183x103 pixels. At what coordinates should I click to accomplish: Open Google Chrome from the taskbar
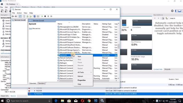point(89,101)
